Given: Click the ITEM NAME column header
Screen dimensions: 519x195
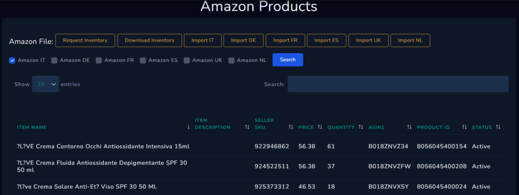Looking at the screenshot, I should [x=32, y=127].
